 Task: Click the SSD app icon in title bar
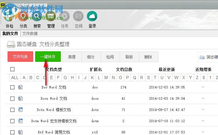(3, 5)
